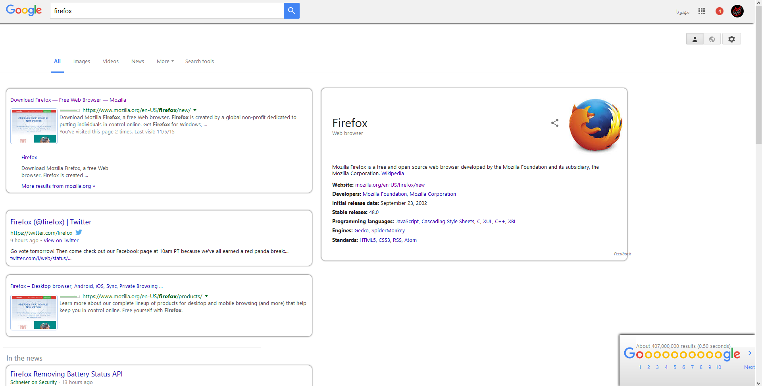The width and height of the screenshot is (762, 386).
Task: Click the Wikipedia link in description
Action: (393, 174)
